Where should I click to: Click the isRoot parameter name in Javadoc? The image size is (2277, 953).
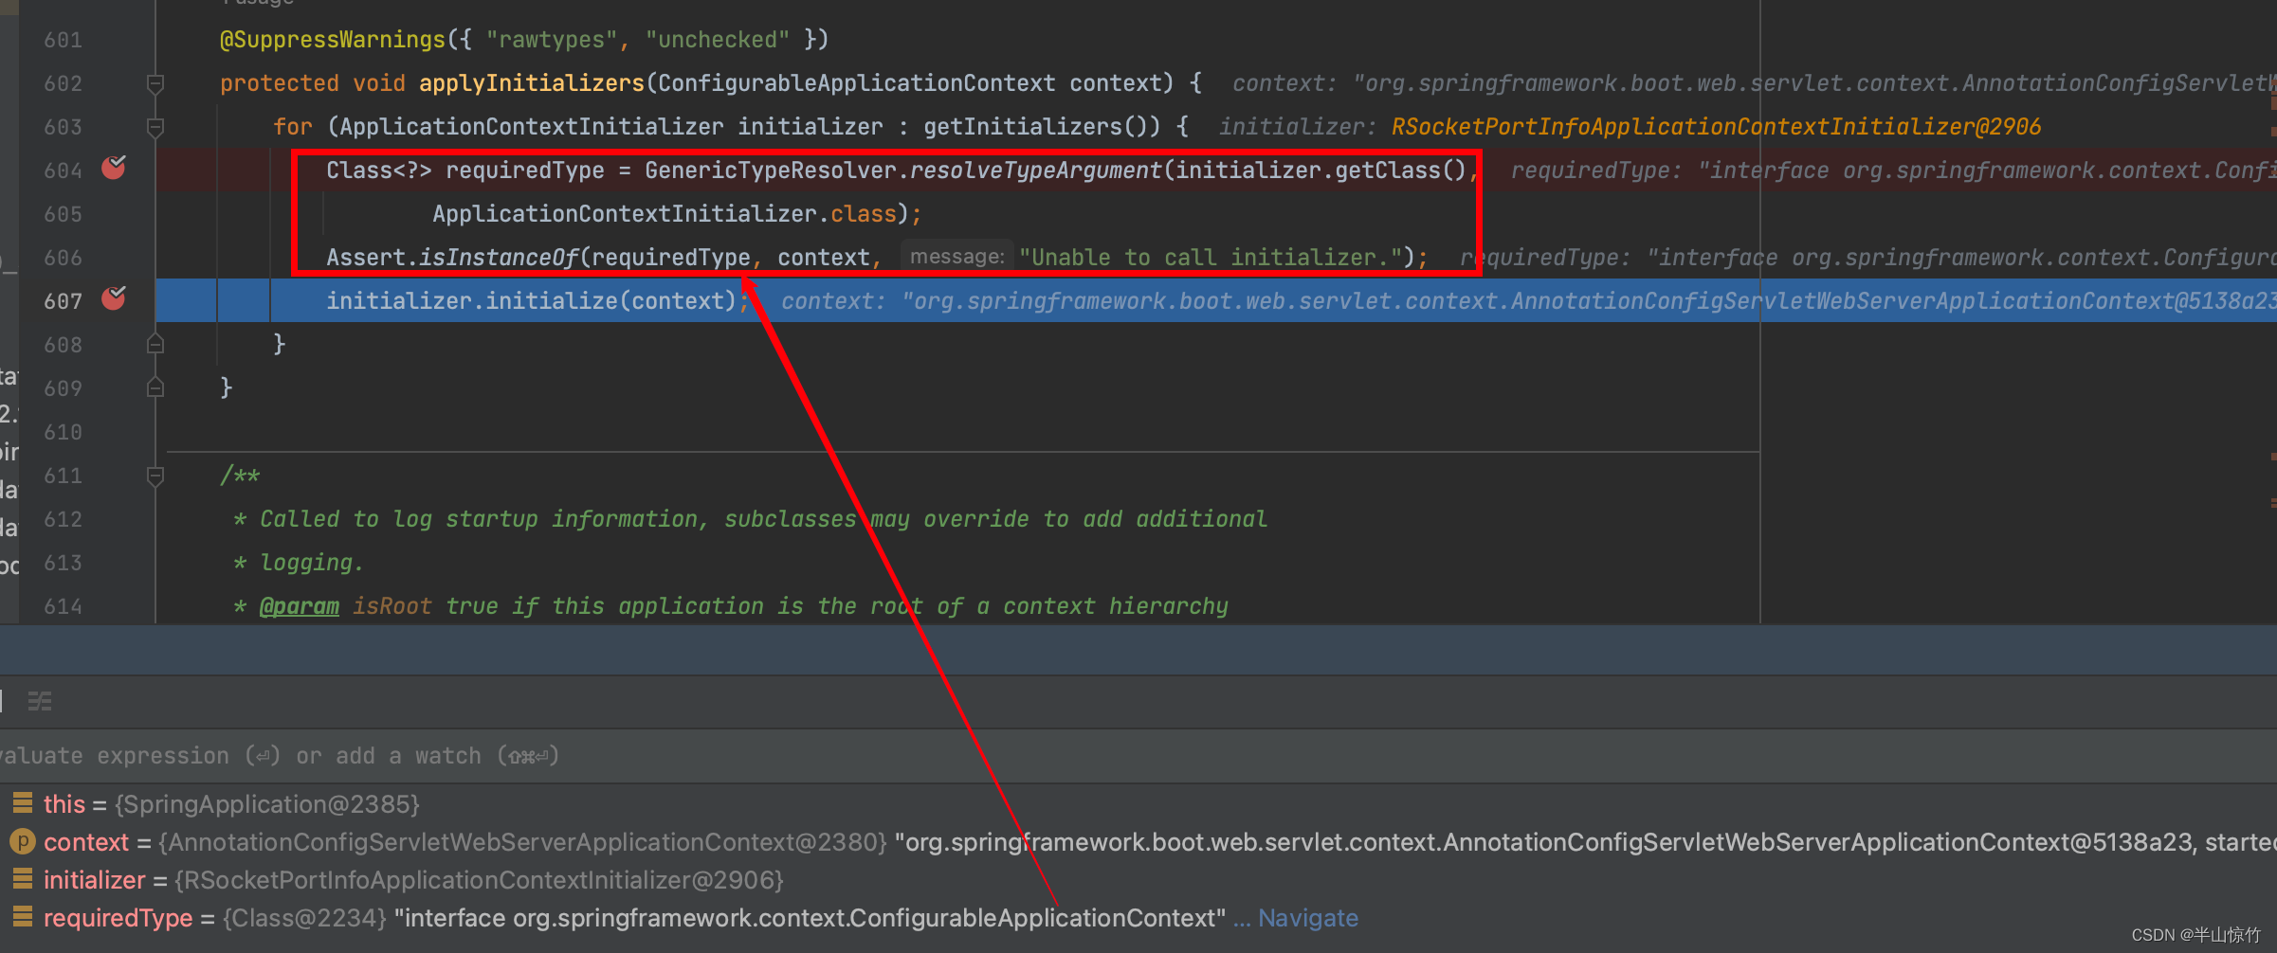(x=392, y=606)
